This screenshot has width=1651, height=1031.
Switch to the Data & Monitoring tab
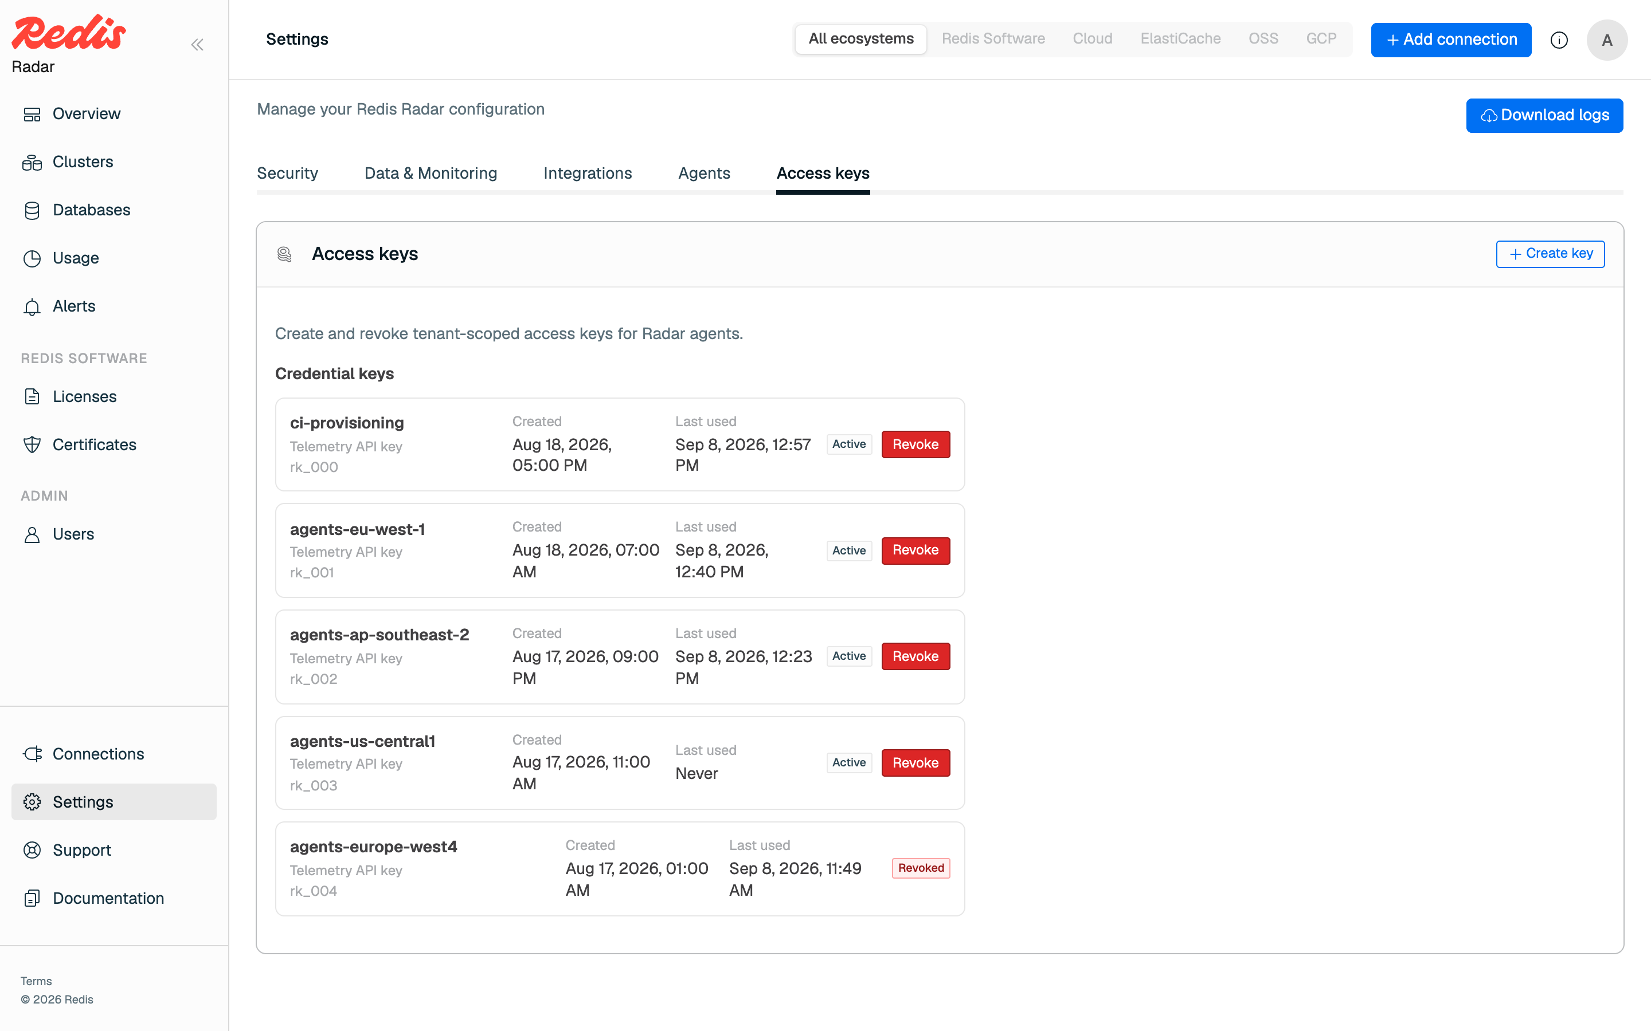pos(431,173)
